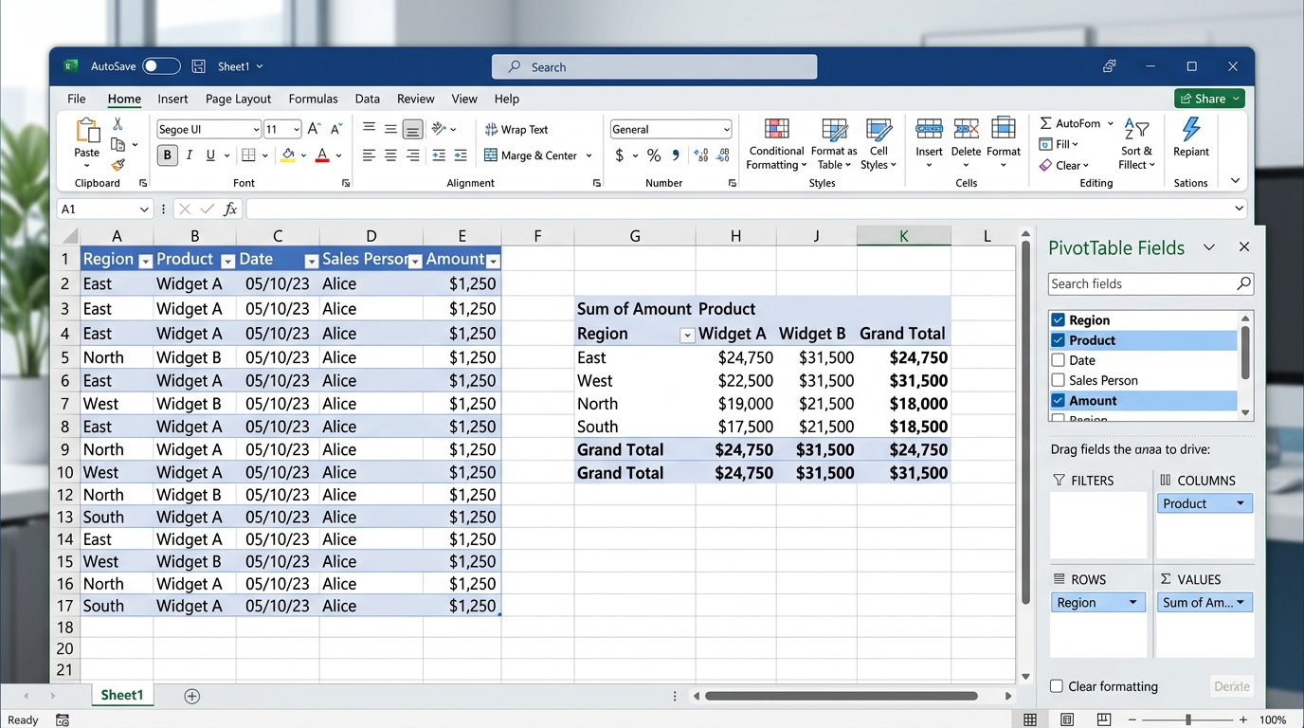The height and width of the screenshot is (728, 1304).
Task: Increase font size with larger A icon
Action: (x=315, y=129)
